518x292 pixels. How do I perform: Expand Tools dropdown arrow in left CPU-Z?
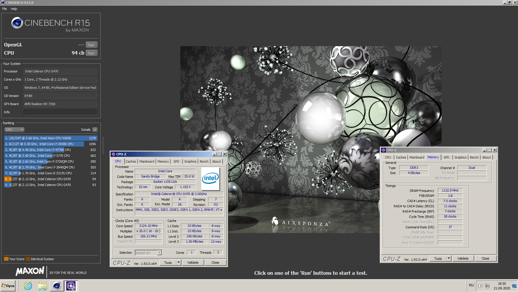click(178, 263)
